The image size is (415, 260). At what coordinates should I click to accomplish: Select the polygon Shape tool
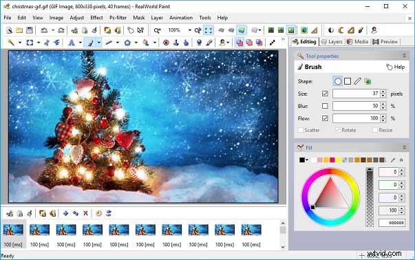tap(127, 43)
